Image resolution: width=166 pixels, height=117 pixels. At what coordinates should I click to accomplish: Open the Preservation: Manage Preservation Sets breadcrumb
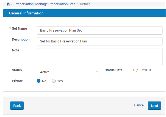coord(45,4)
